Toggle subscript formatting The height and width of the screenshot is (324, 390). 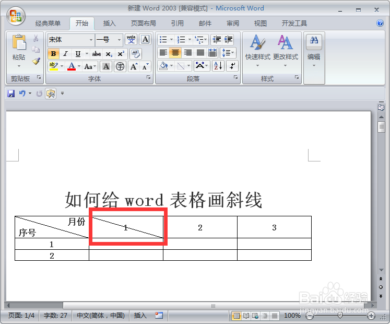[x=109, y=53]
